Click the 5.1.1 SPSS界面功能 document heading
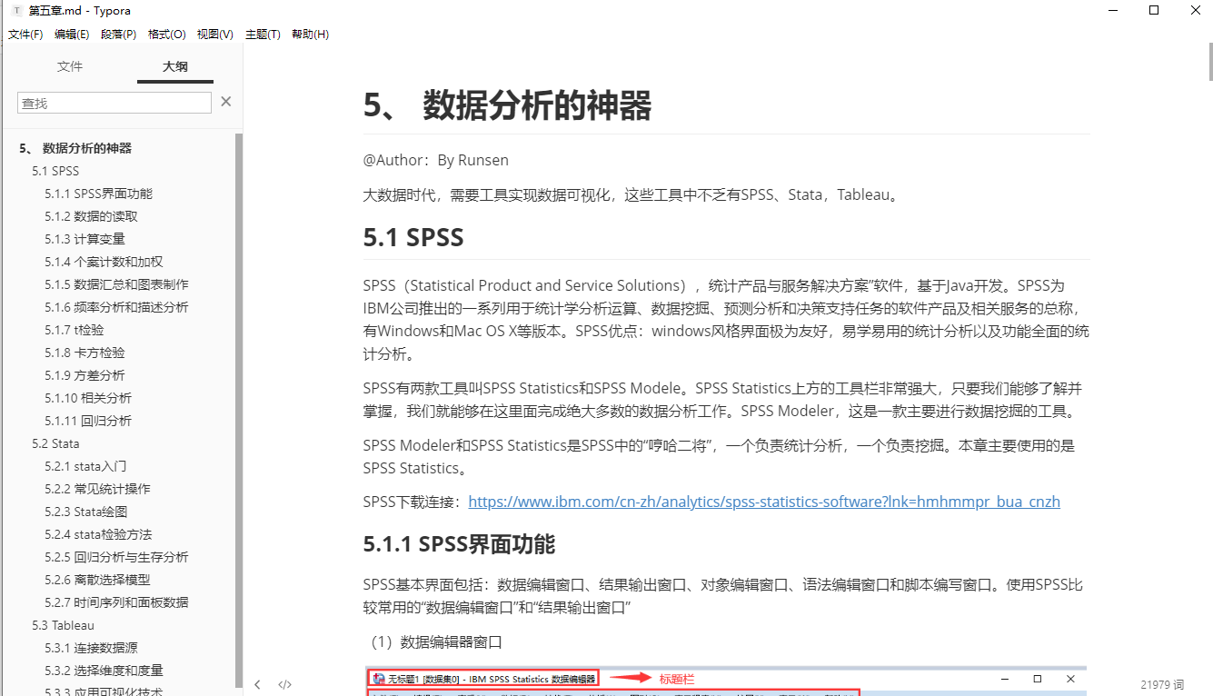Screen dimensions: 1213x696 (459, 544)
